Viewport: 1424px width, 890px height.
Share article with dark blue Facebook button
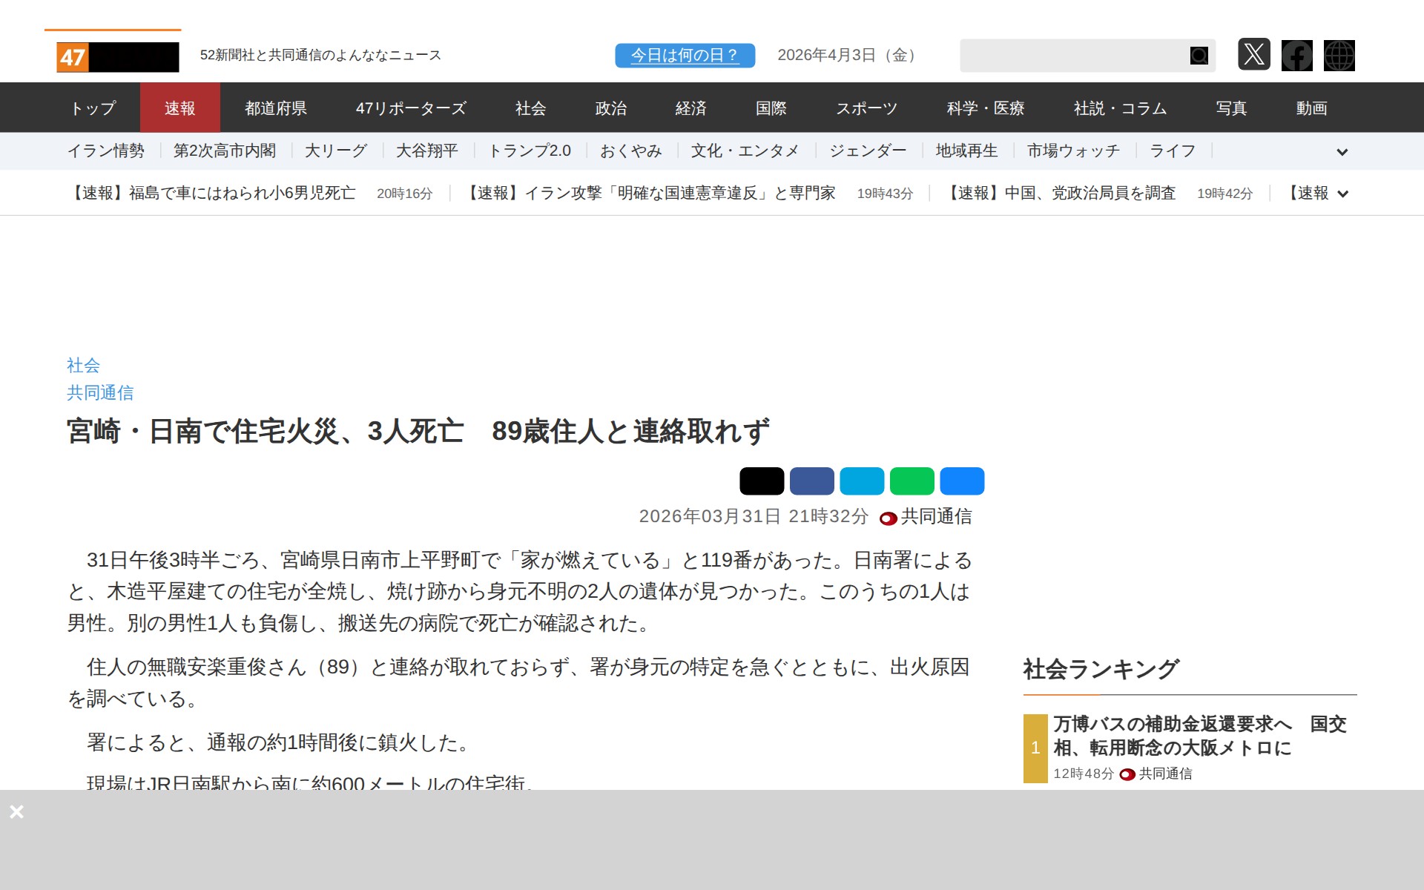pos(811,481)
